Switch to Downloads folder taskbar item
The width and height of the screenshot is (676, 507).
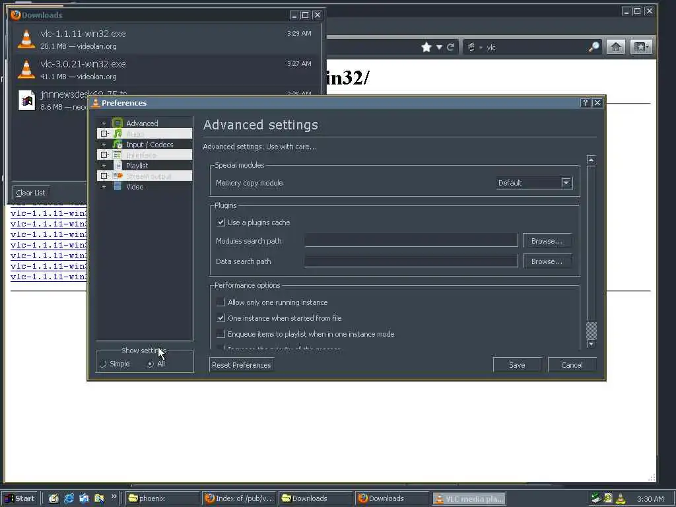tap(316, 498)
